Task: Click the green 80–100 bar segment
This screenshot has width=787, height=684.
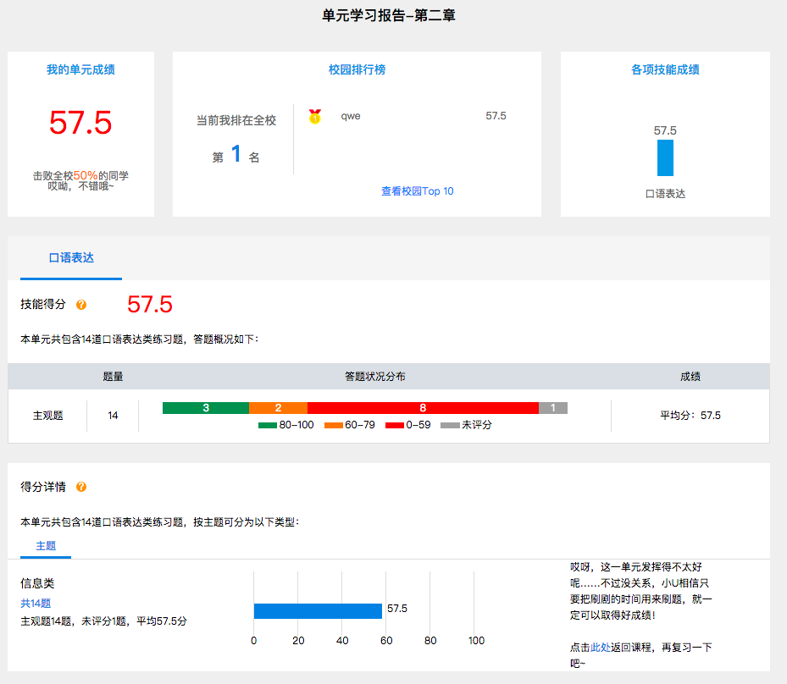Action: (x=206, y=408)
